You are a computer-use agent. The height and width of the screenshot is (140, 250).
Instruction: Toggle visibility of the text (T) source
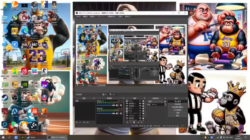coord(140,113)
